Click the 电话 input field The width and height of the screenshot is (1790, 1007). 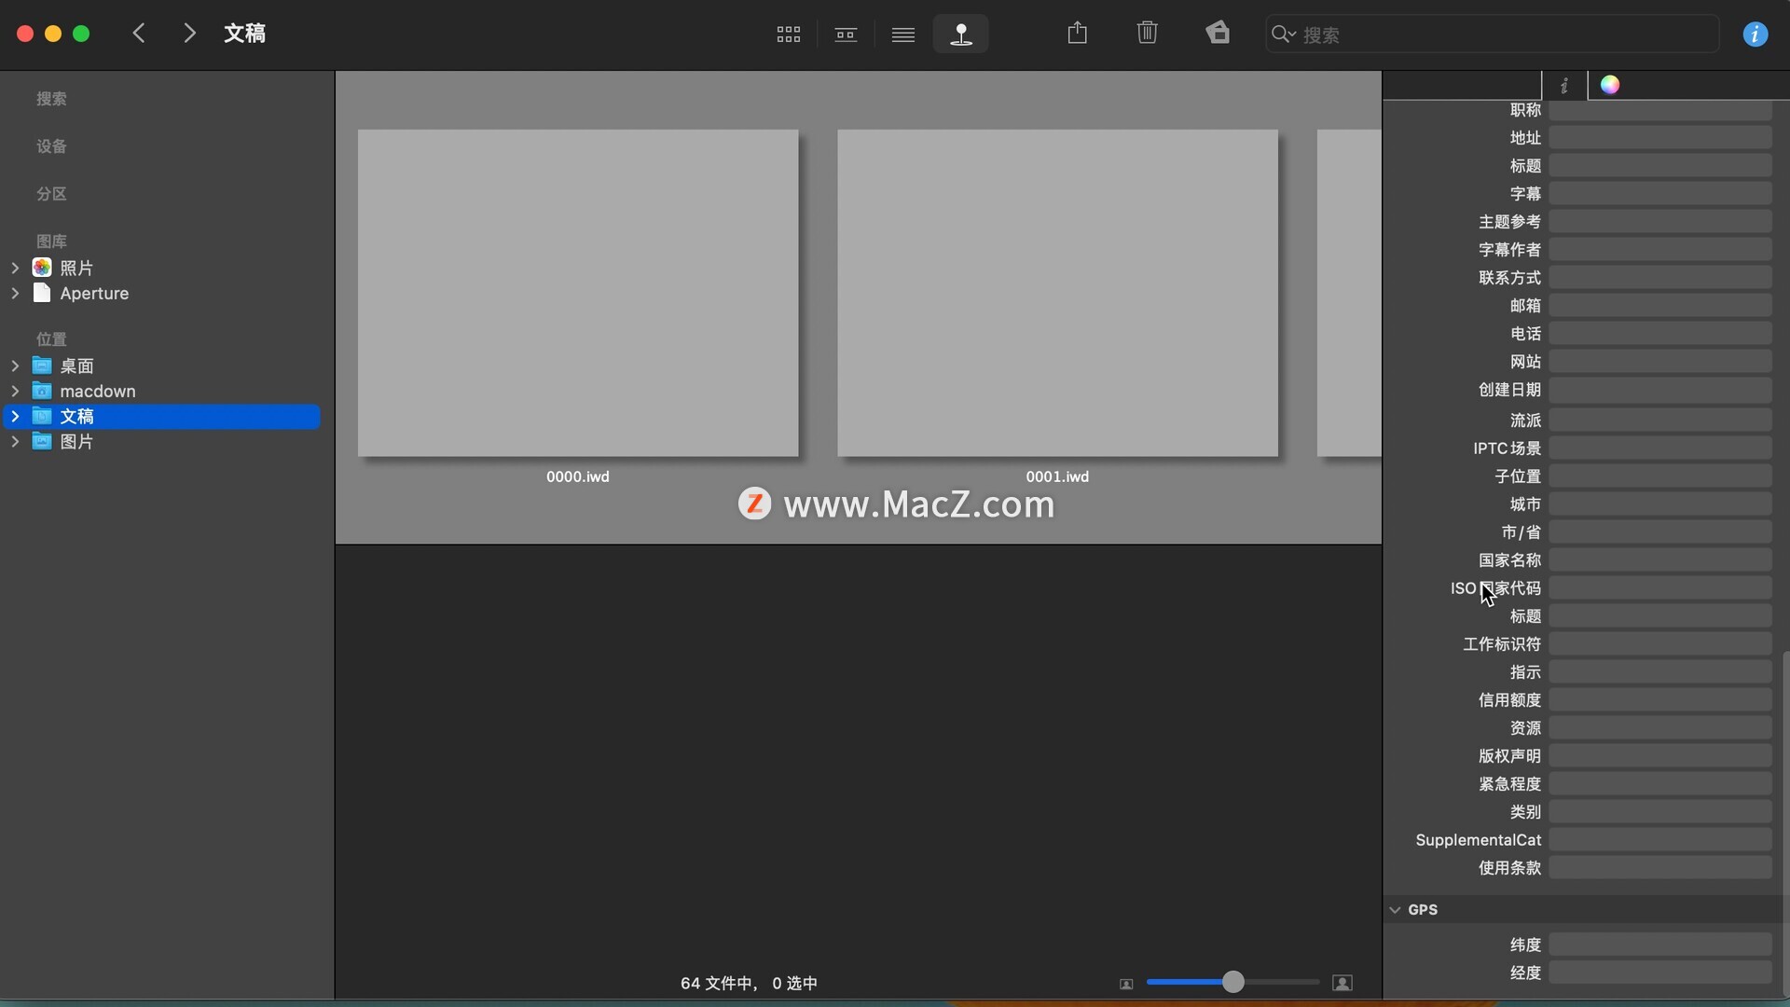pyautogui.click(x=1660, y=333)
